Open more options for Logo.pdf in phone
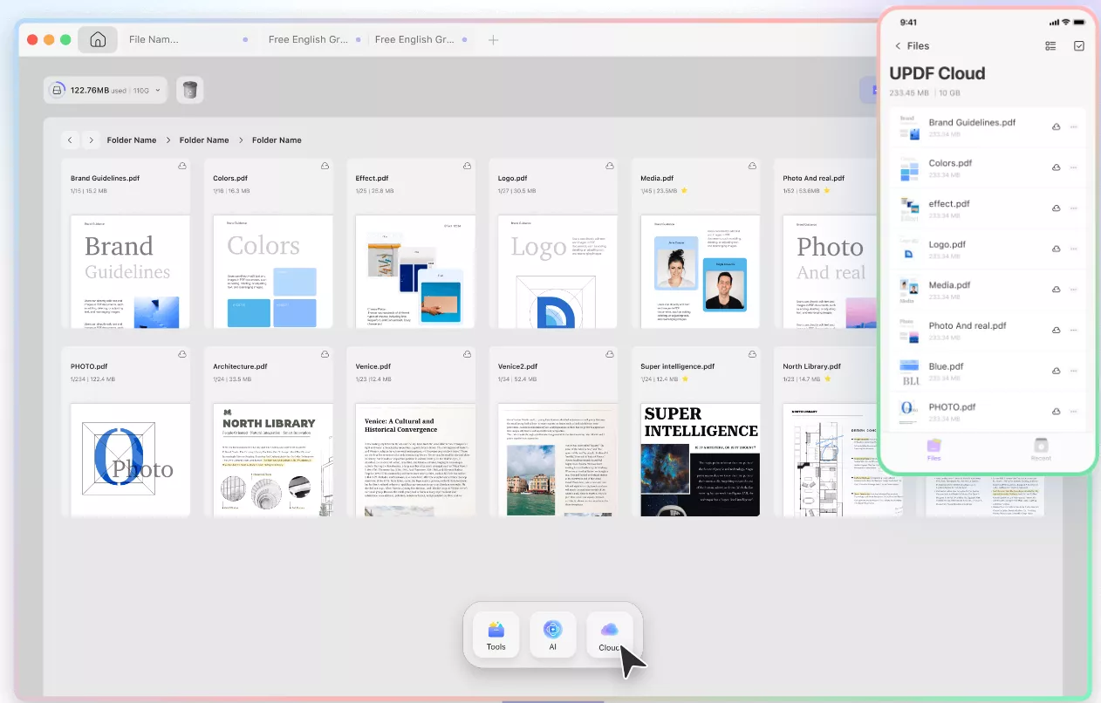 tap(1074, 249)
